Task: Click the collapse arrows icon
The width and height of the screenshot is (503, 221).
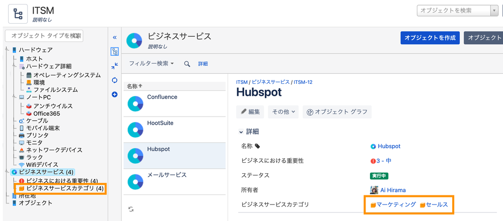Action: tap(114, 66)
